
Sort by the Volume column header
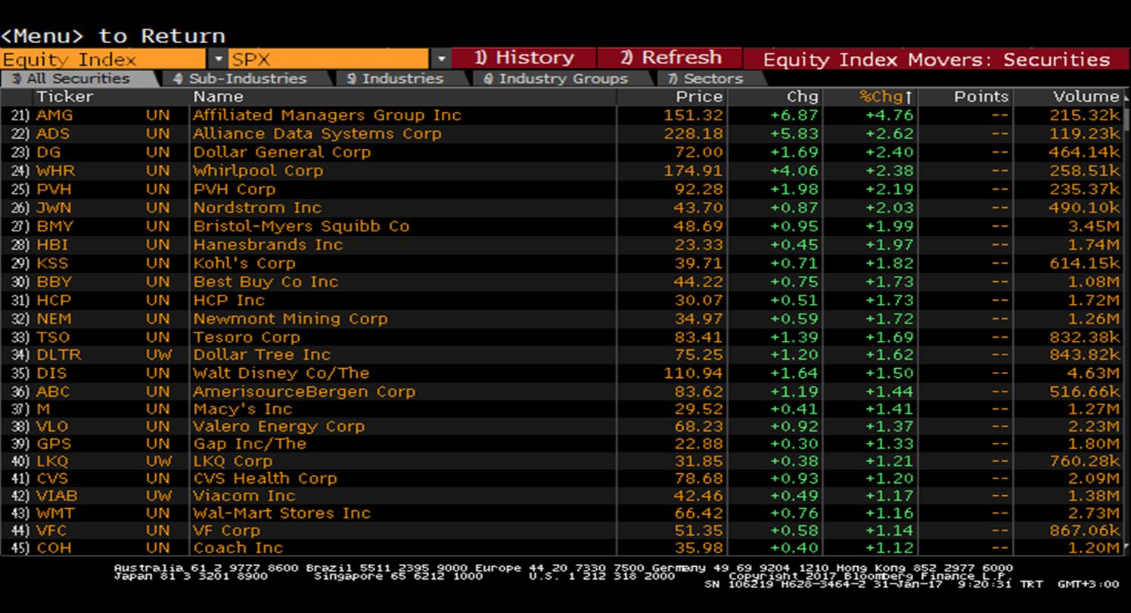point(1086,97)
